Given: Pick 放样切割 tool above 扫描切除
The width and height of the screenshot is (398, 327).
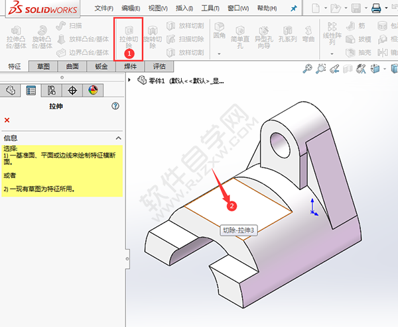Looking at the screenshot, I should 185,26.
